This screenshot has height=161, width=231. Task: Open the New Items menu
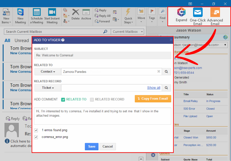6,16
